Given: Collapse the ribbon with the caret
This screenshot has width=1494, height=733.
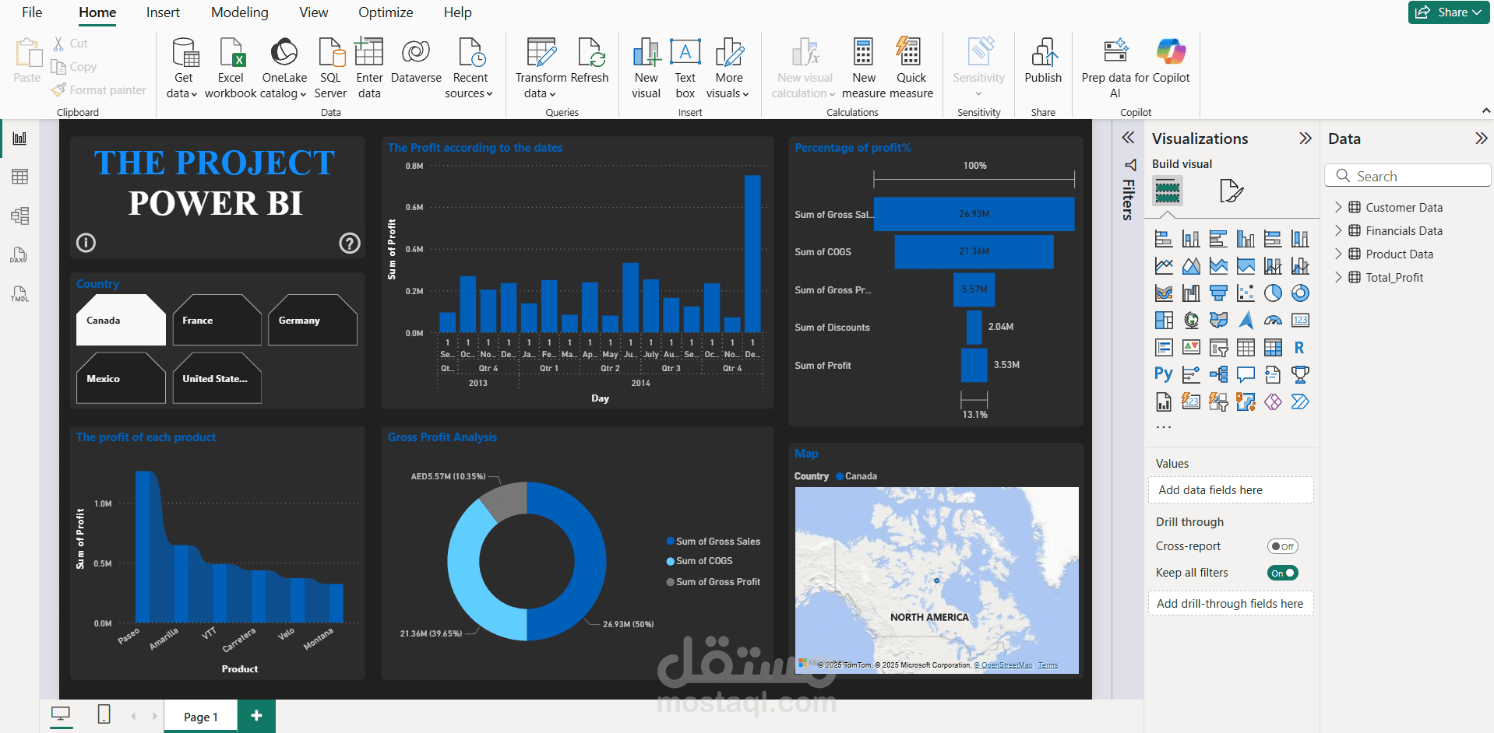Looking at the screenshot, I should pyautogui.click(x=1486, y=111).
